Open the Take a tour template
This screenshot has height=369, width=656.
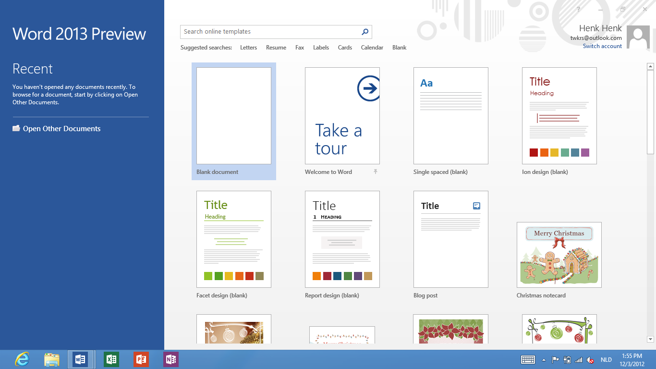click(342, 116)
